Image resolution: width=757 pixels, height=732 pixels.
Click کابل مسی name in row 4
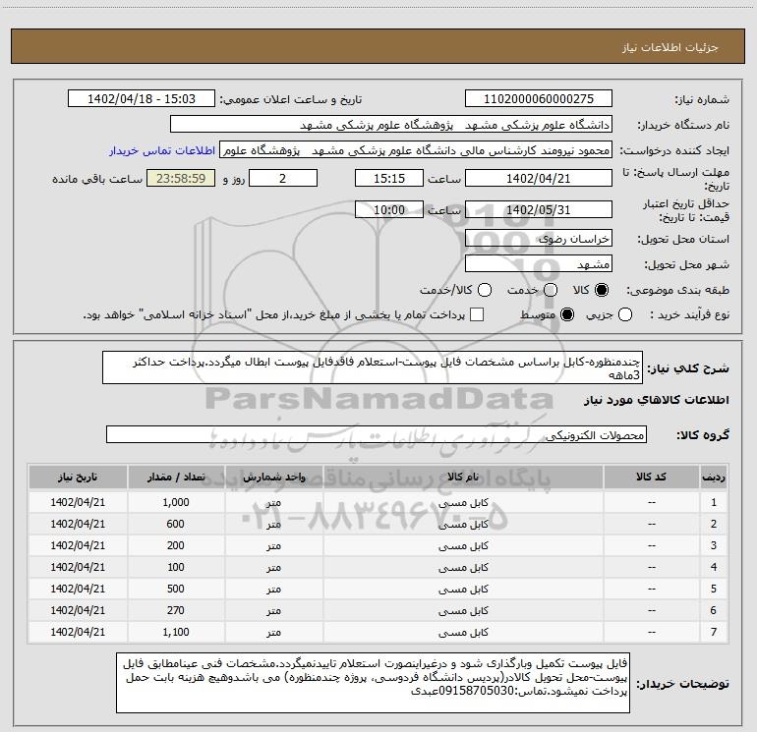point(463,568)
